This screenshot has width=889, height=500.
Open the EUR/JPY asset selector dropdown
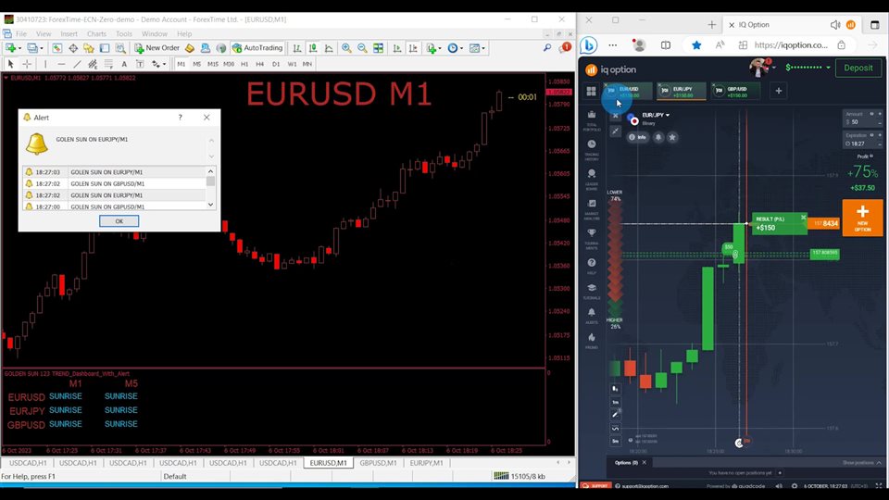656,115
